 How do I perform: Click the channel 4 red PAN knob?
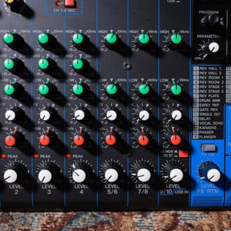(x=79, y=140)
